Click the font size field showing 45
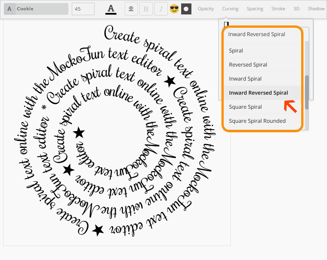Viewport: 327px width, 260px height. point(83,9)
